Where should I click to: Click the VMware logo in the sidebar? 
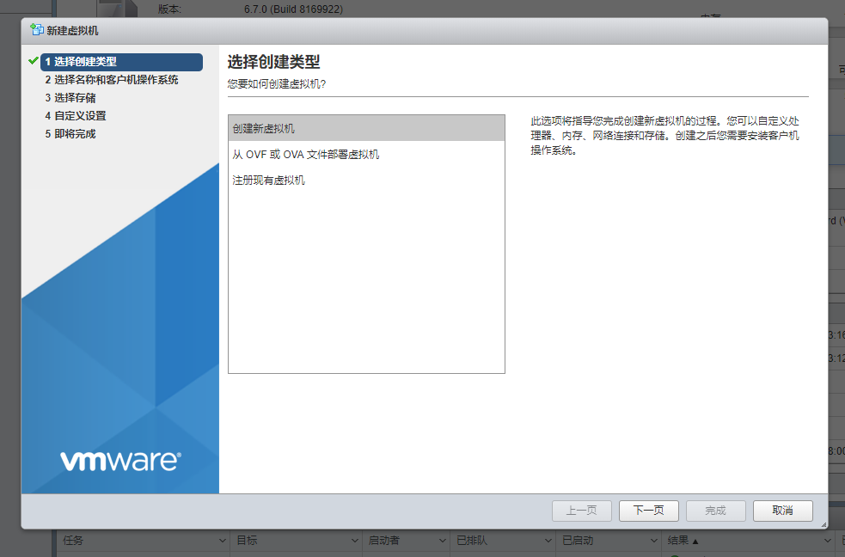click(x=120, y=461)
